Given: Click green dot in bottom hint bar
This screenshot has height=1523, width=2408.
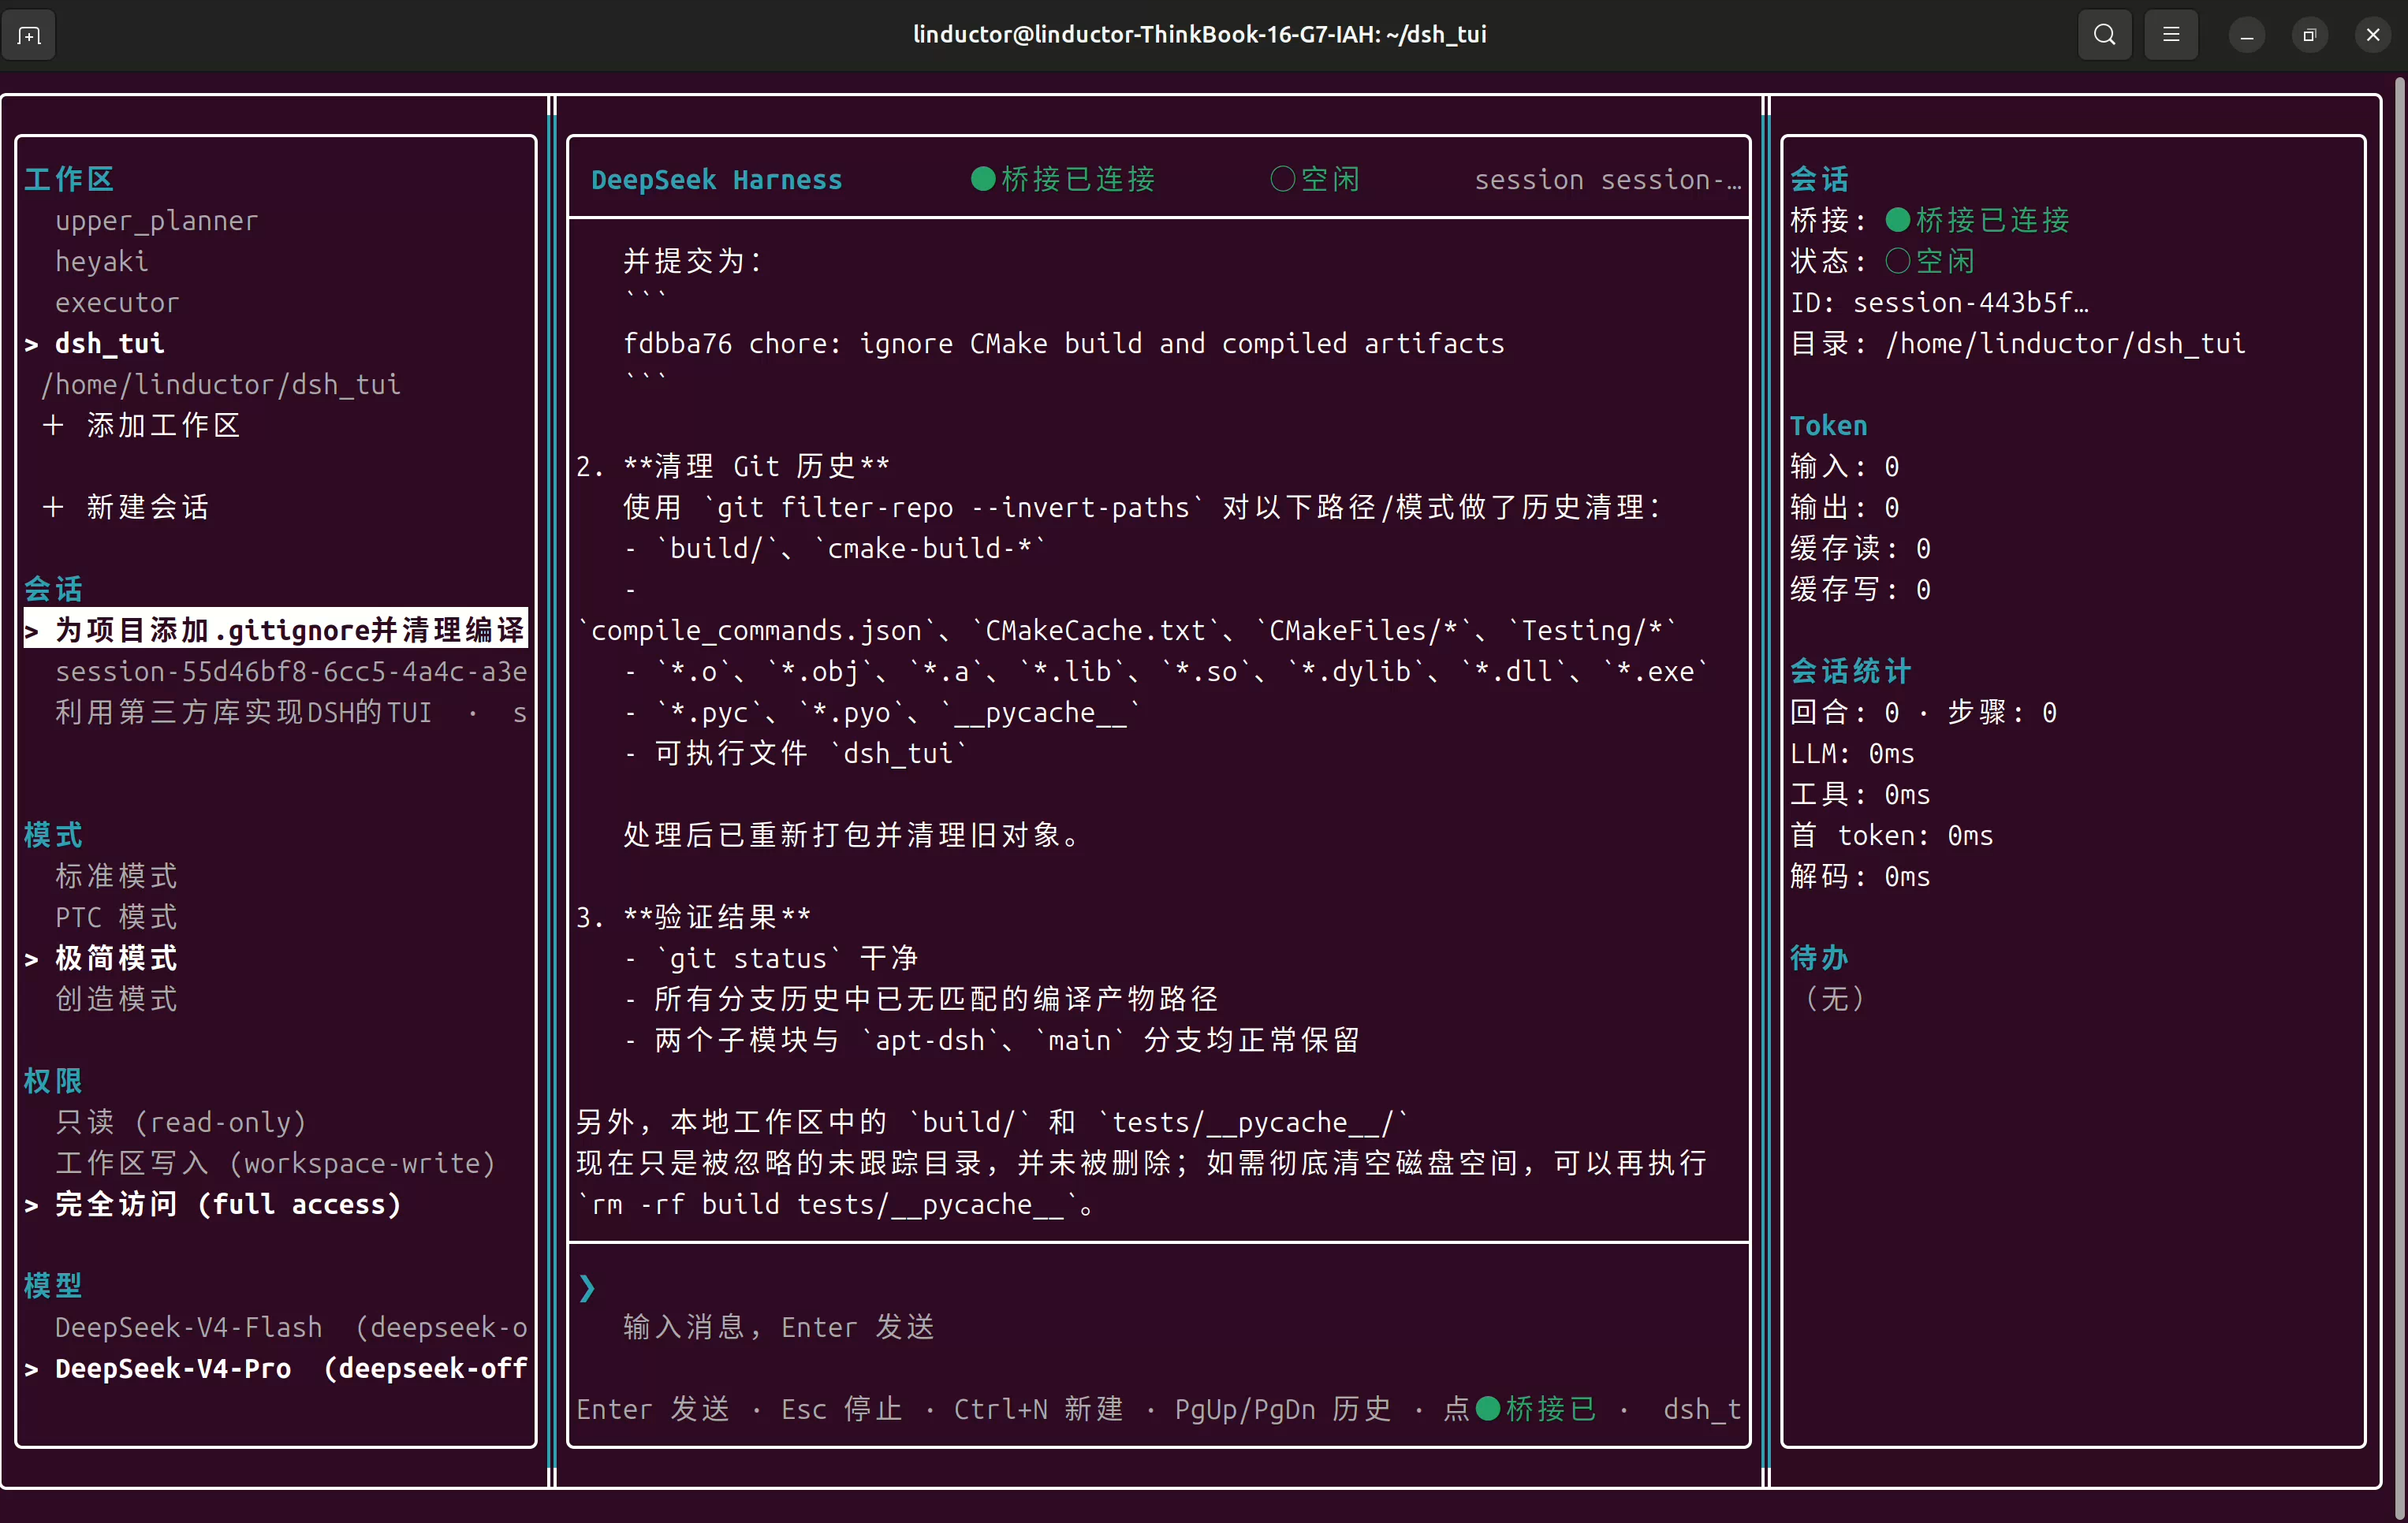Looking at the screenshot, I should pos(1488,1408).
